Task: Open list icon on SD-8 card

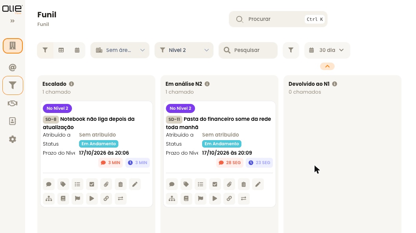Action: (x=77, y=184)
